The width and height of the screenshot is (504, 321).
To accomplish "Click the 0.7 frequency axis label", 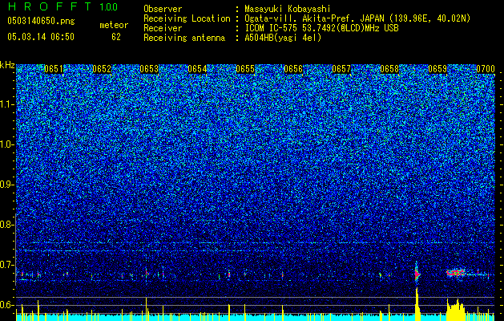I will 7,265.
